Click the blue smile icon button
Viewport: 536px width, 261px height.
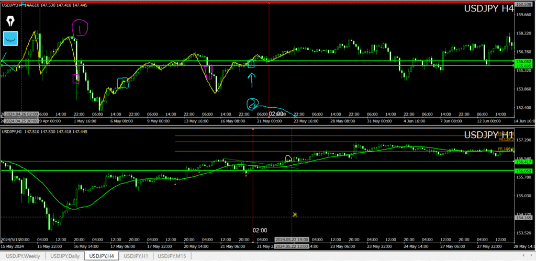(x=10, y=38)
